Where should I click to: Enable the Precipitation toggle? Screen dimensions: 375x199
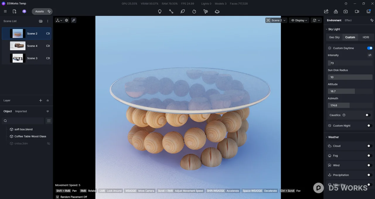coord(370,175)
